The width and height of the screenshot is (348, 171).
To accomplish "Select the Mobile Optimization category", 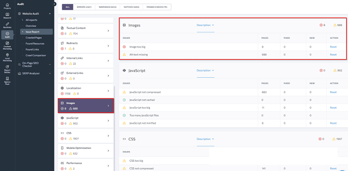I will pos(86,151).
